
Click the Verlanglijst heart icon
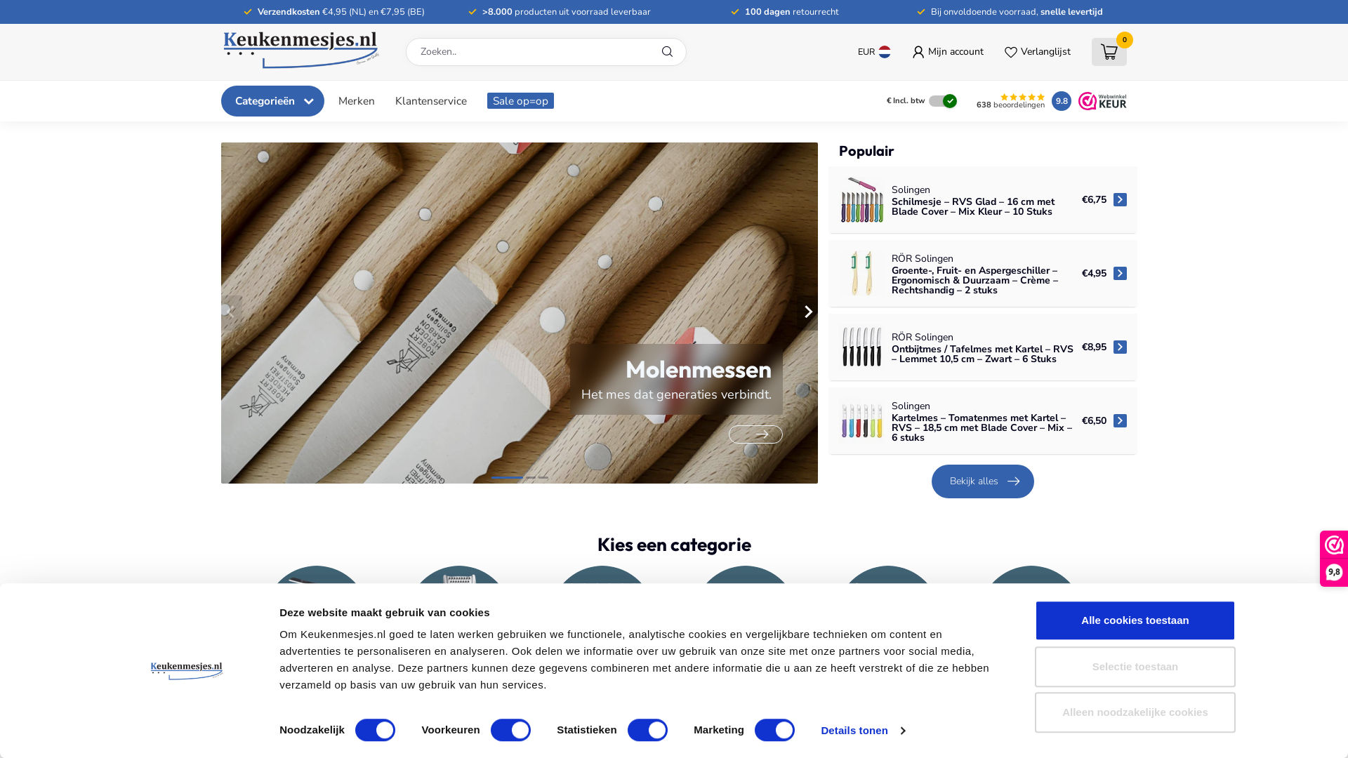coord(1010,52)
